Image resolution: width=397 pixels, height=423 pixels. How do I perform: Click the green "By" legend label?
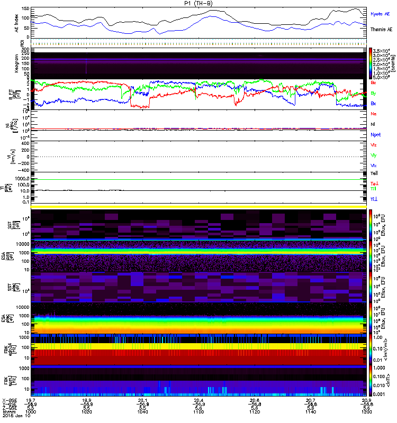point(373,94)
